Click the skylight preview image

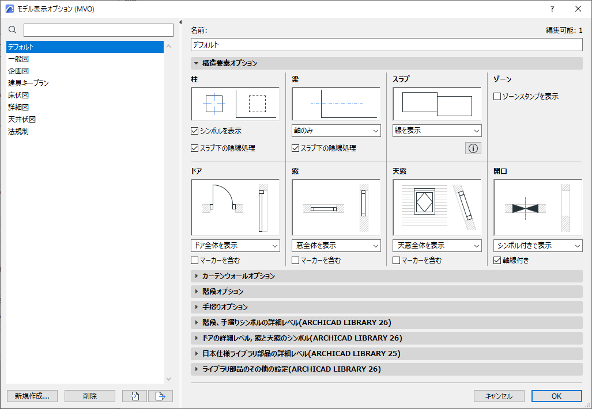[x=436, y=207]
